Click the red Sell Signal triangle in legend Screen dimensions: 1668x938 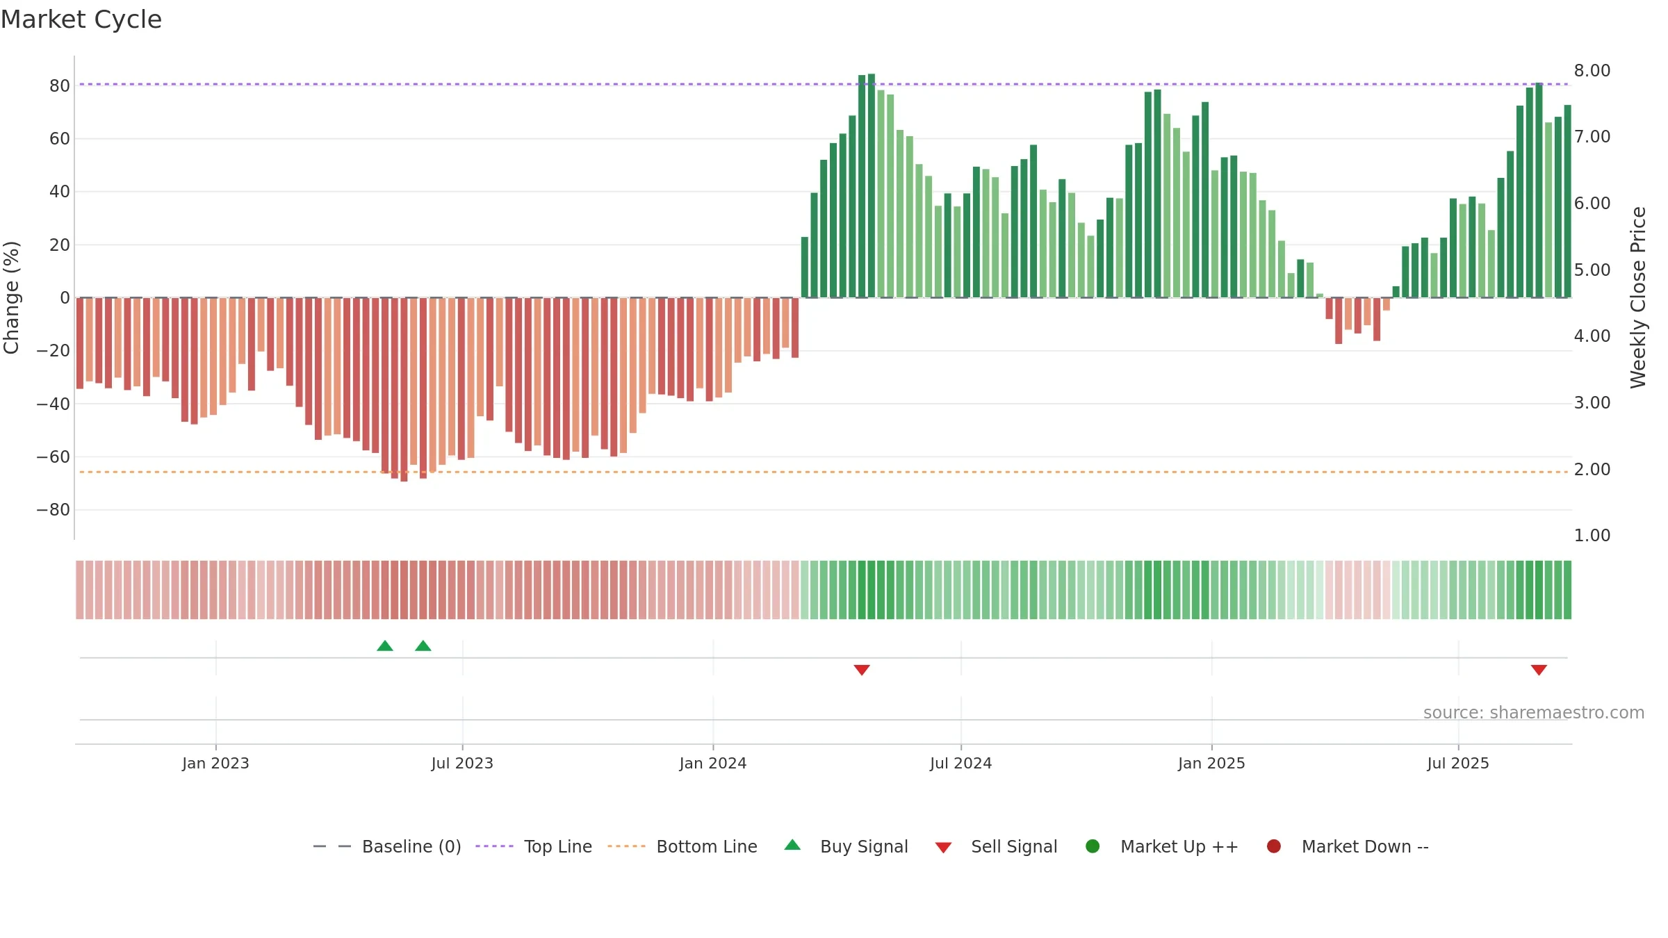pos(943,848)
